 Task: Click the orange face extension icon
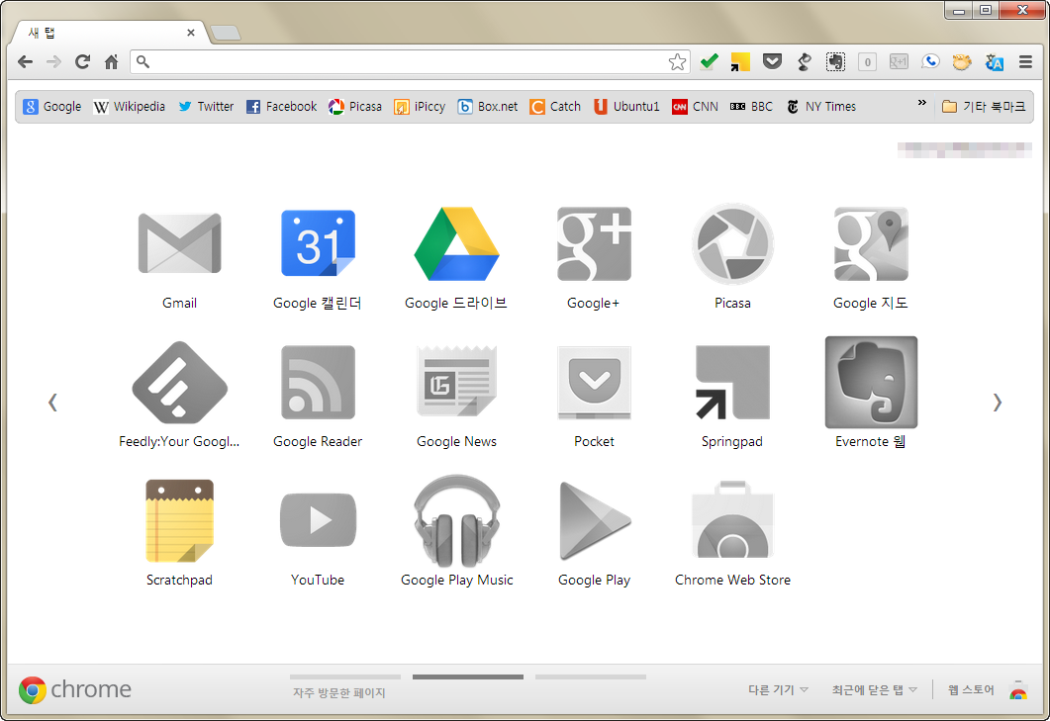[x=962, y=62]
